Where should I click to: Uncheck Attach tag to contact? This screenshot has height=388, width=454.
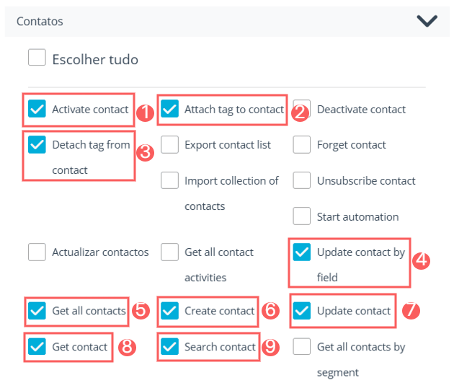click(x=170, y=109)
